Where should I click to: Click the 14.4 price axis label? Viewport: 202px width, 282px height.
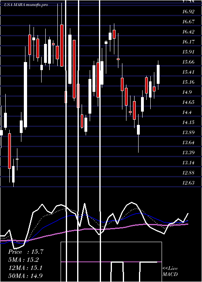(187, 112)
